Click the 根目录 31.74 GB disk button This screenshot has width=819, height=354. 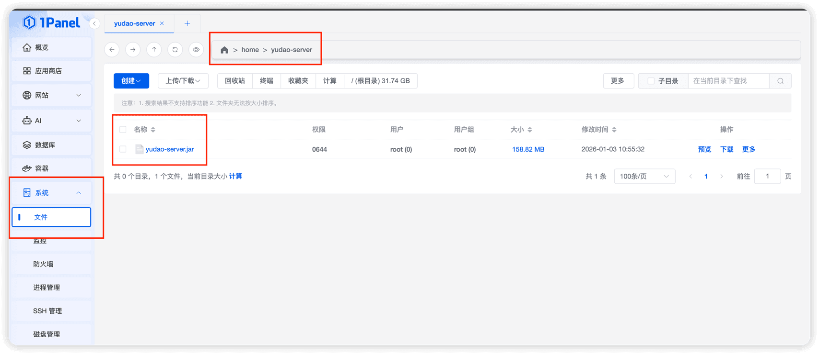pos(381,81)
